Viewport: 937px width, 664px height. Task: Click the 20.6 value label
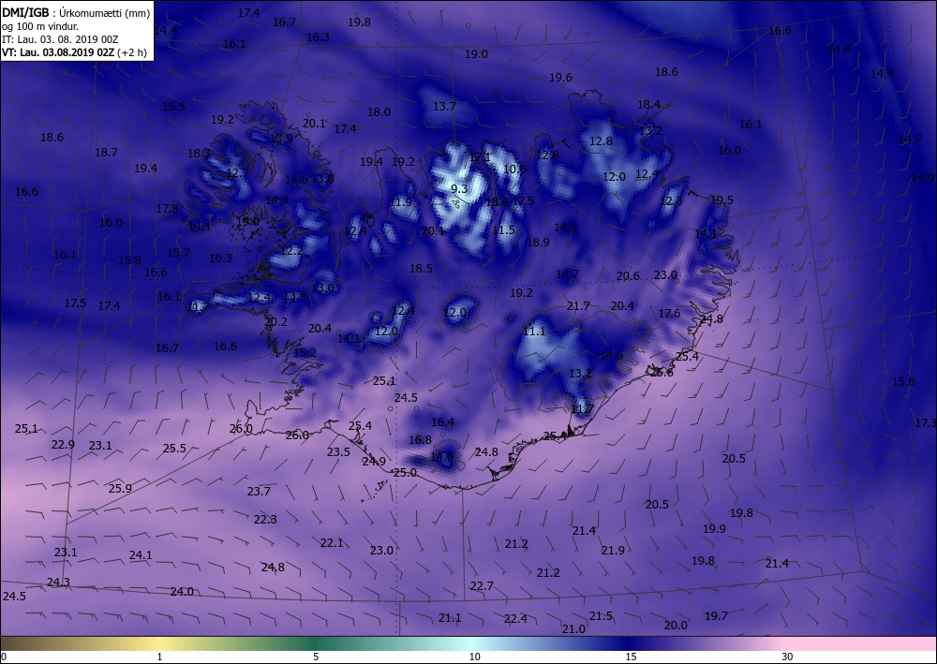628,276
